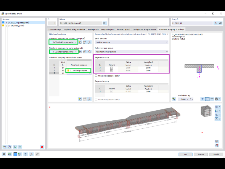Apply changes with Použít button
This screenshot has height=169, width=225.
tap(216, 154)
